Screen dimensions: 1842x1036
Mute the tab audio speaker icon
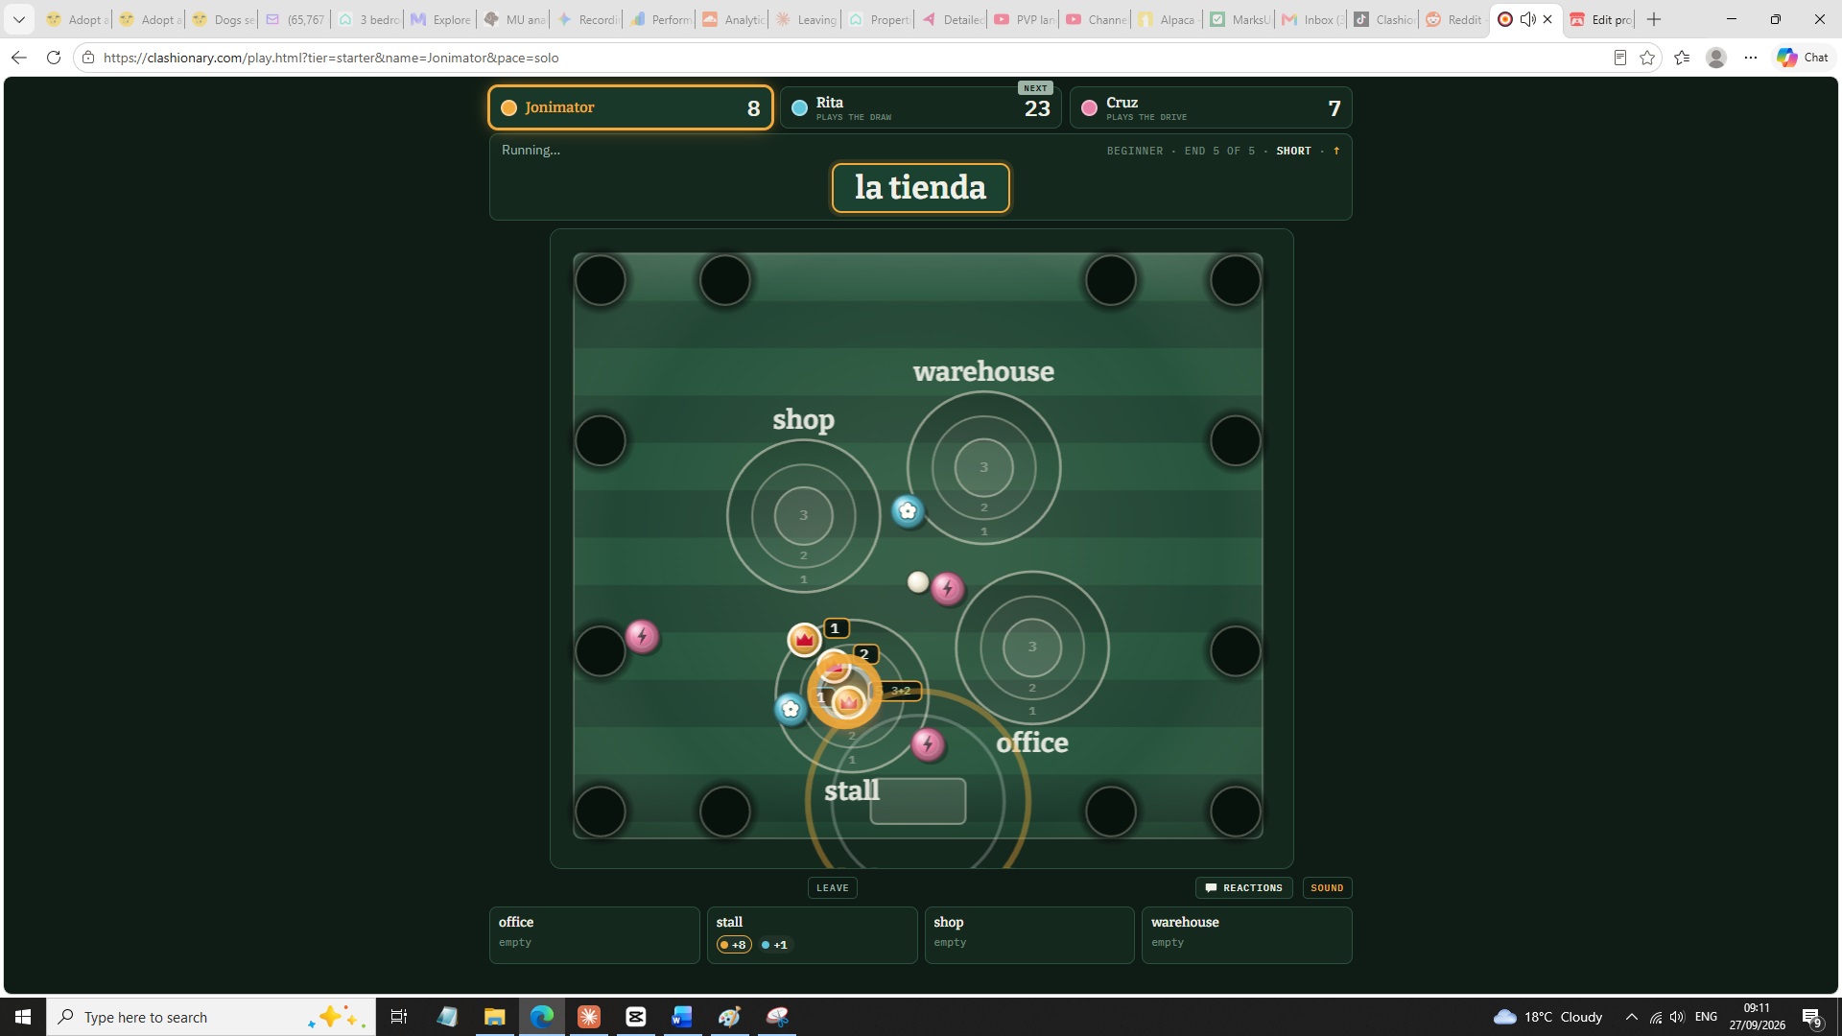1527,19
